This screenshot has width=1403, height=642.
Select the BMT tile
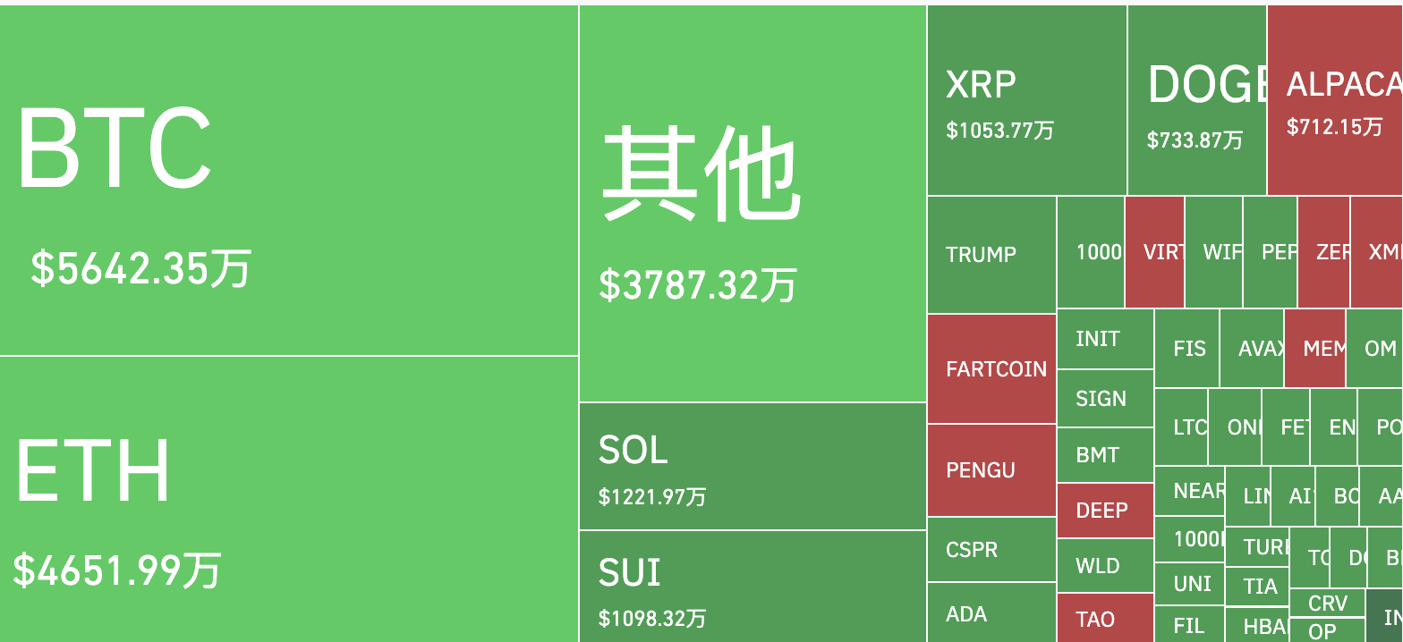point(1105,455)
